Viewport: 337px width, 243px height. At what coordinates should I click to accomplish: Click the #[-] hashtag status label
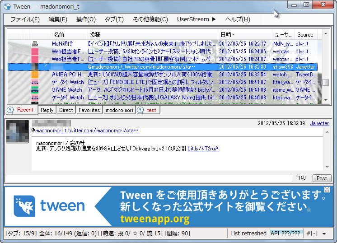tap(312, 234)
